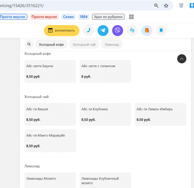Click the phone call icon
The width and height of the screenshot is (194, 188).
88,30
